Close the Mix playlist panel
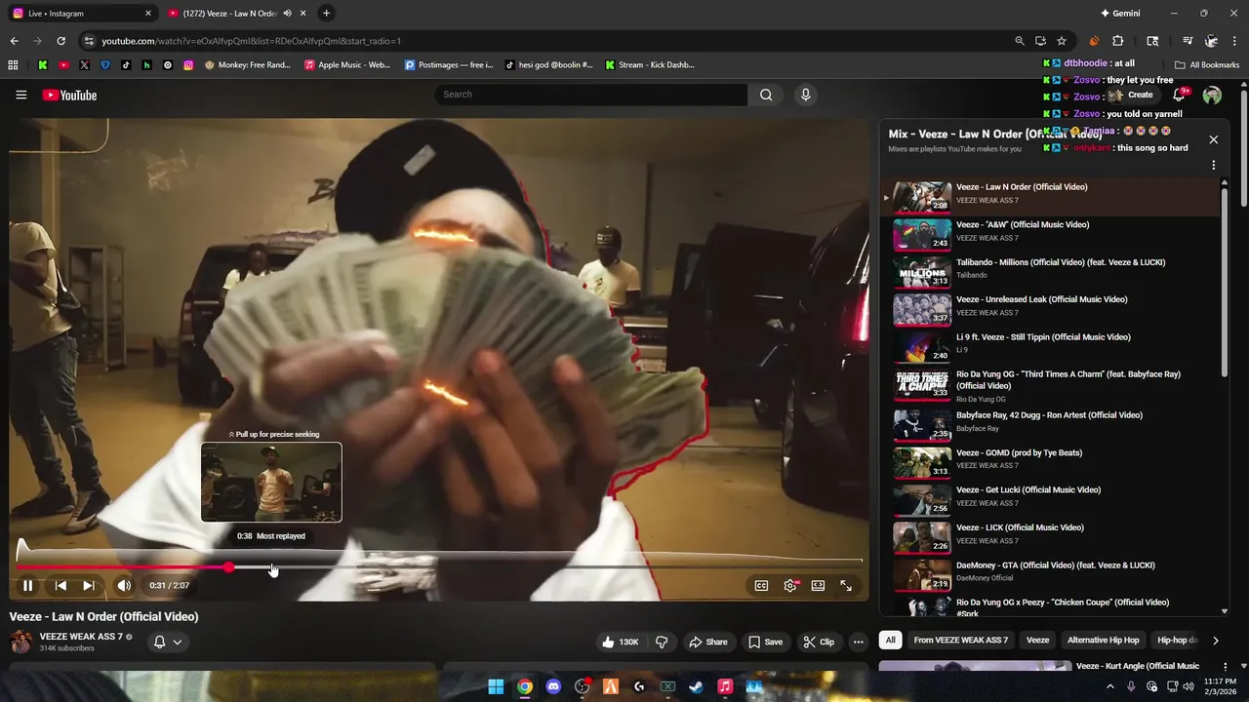Screen dimensions: 1249x702 [x=1213, y=139]
